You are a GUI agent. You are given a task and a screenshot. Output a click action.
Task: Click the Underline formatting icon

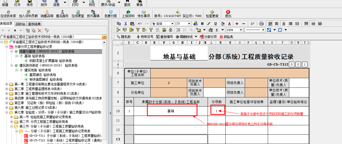click(216, 24)
